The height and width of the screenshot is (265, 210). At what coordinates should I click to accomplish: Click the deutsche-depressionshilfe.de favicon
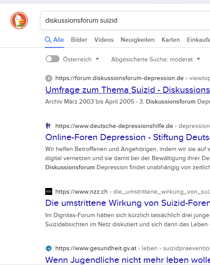pyautogui.click(x=48, y=126)
